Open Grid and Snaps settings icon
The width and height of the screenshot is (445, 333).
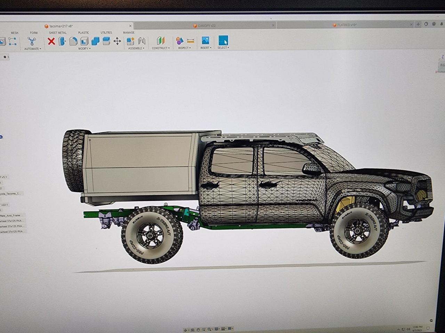click(x=223, y=328)
